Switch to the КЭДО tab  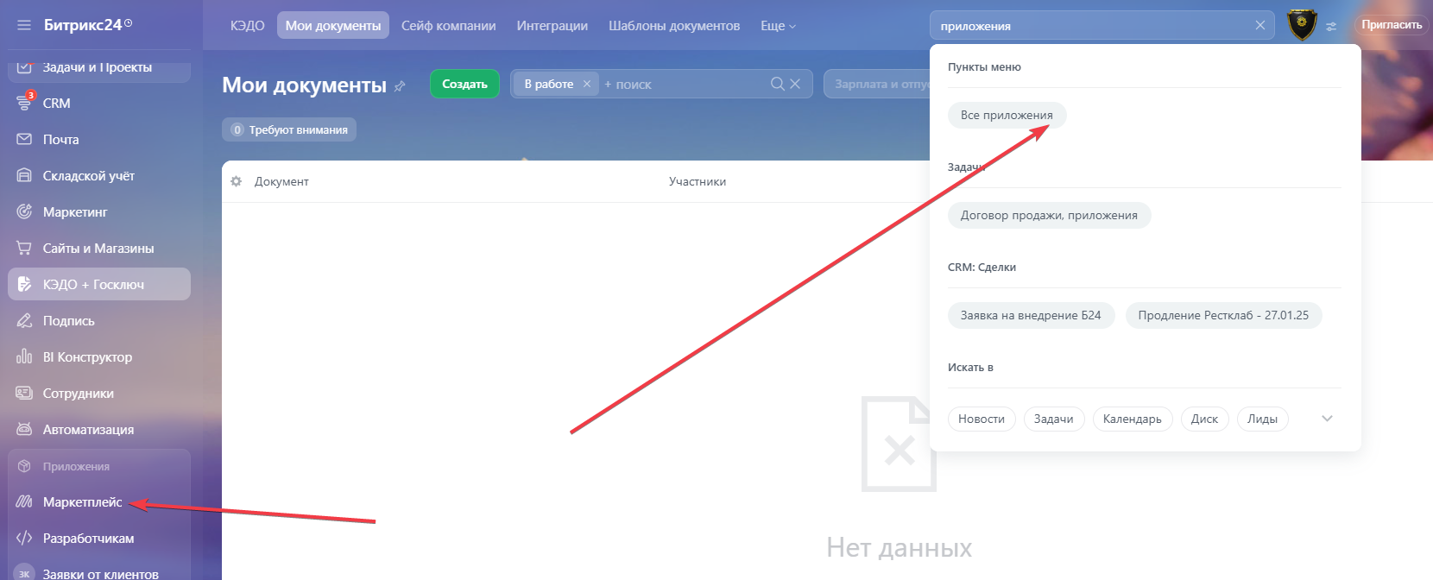pyautogui.click(x=248, y=26)
